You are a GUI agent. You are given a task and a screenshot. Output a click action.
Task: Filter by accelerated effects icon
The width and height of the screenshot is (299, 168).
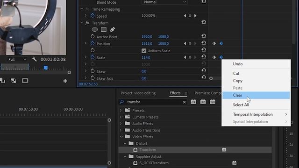[x=193, y=102]
